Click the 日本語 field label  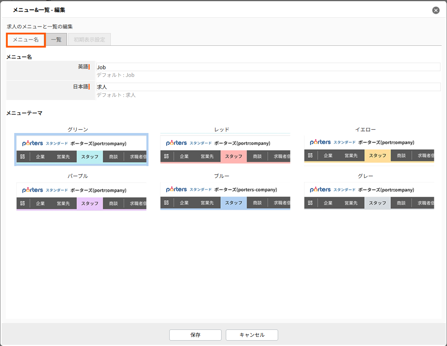(x=80, y=86)
